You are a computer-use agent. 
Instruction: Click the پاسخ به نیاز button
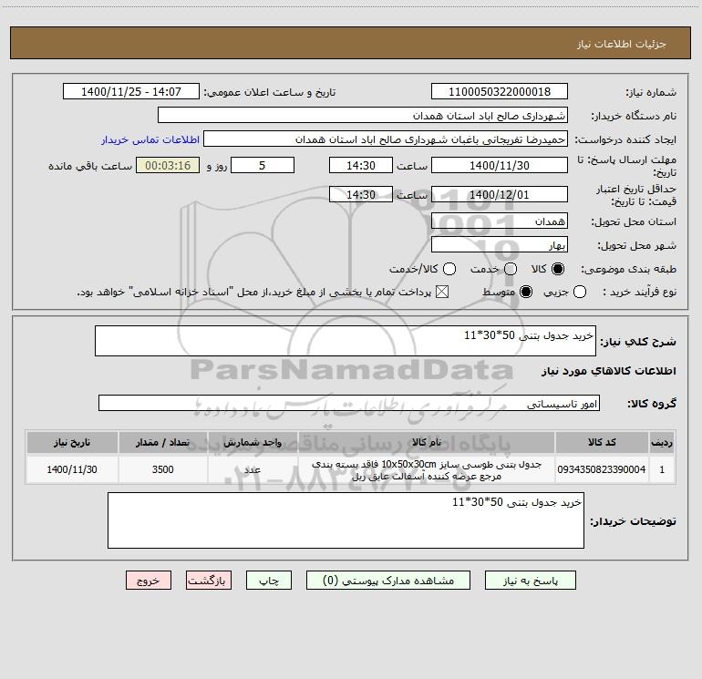tap(530, 581)
